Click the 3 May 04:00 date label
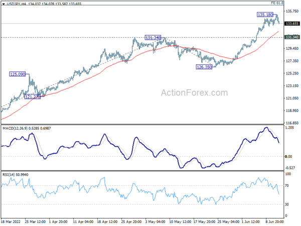The height and width of the screenshot is (226, 301). point(155,221)
